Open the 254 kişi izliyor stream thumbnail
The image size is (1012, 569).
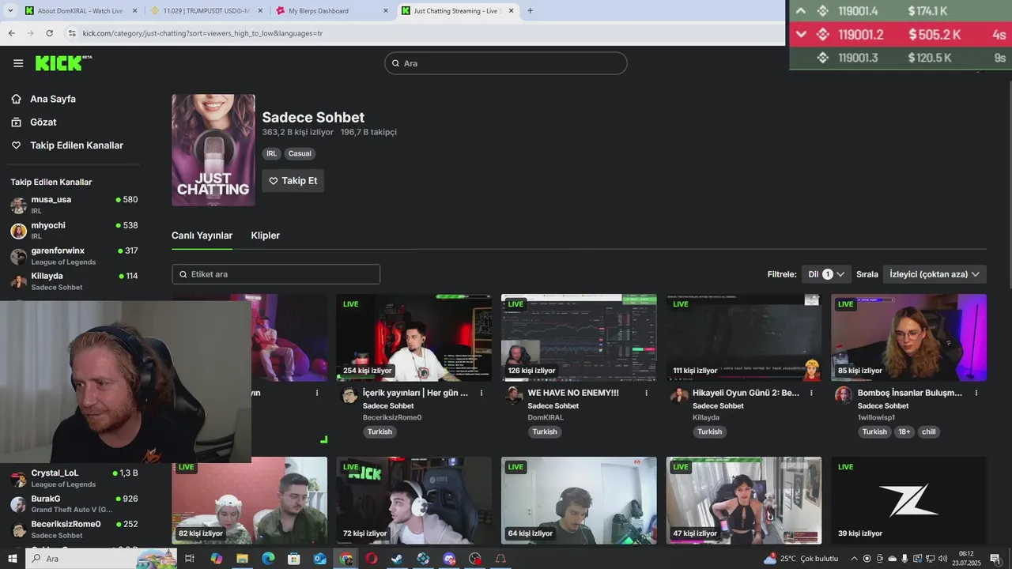[x=413, y=338]
